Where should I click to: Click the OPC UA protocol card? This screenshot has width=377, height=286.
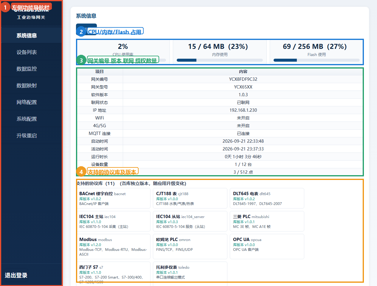point(267,247)
